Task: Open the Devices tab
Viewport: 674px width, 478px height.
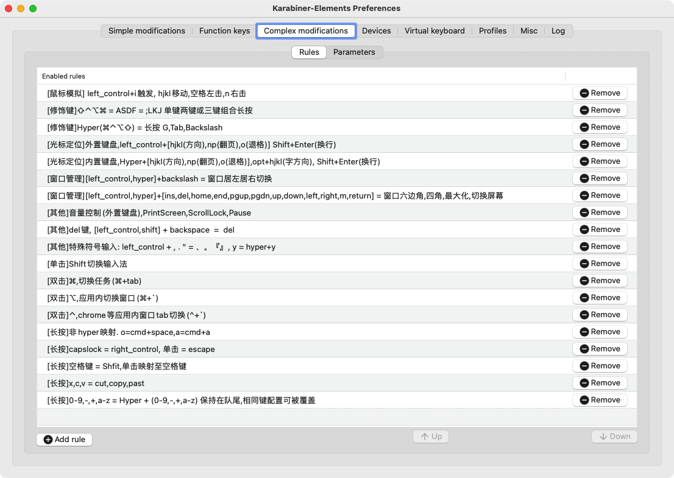Action: point(376,31)
